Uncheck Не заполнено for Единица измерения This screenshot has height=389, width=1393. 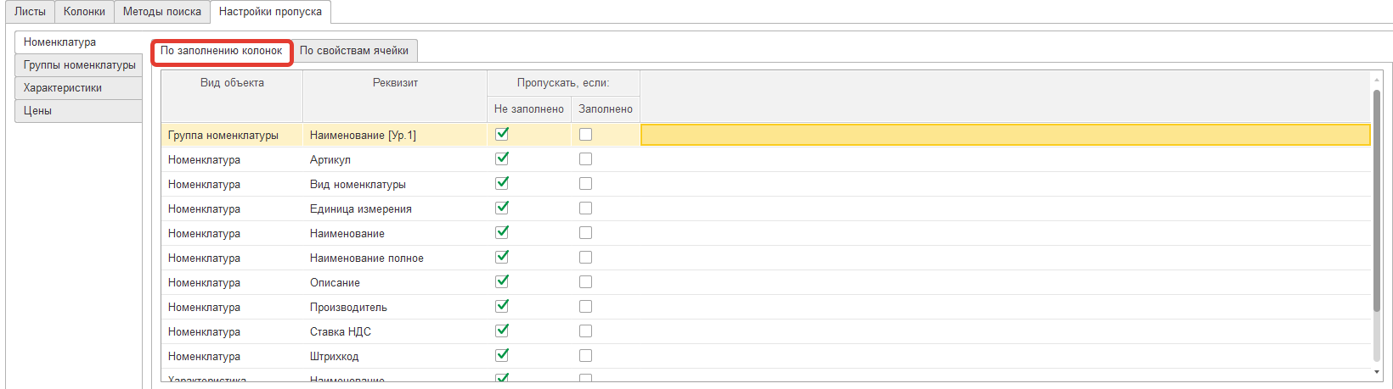click(x=502, y=208)
